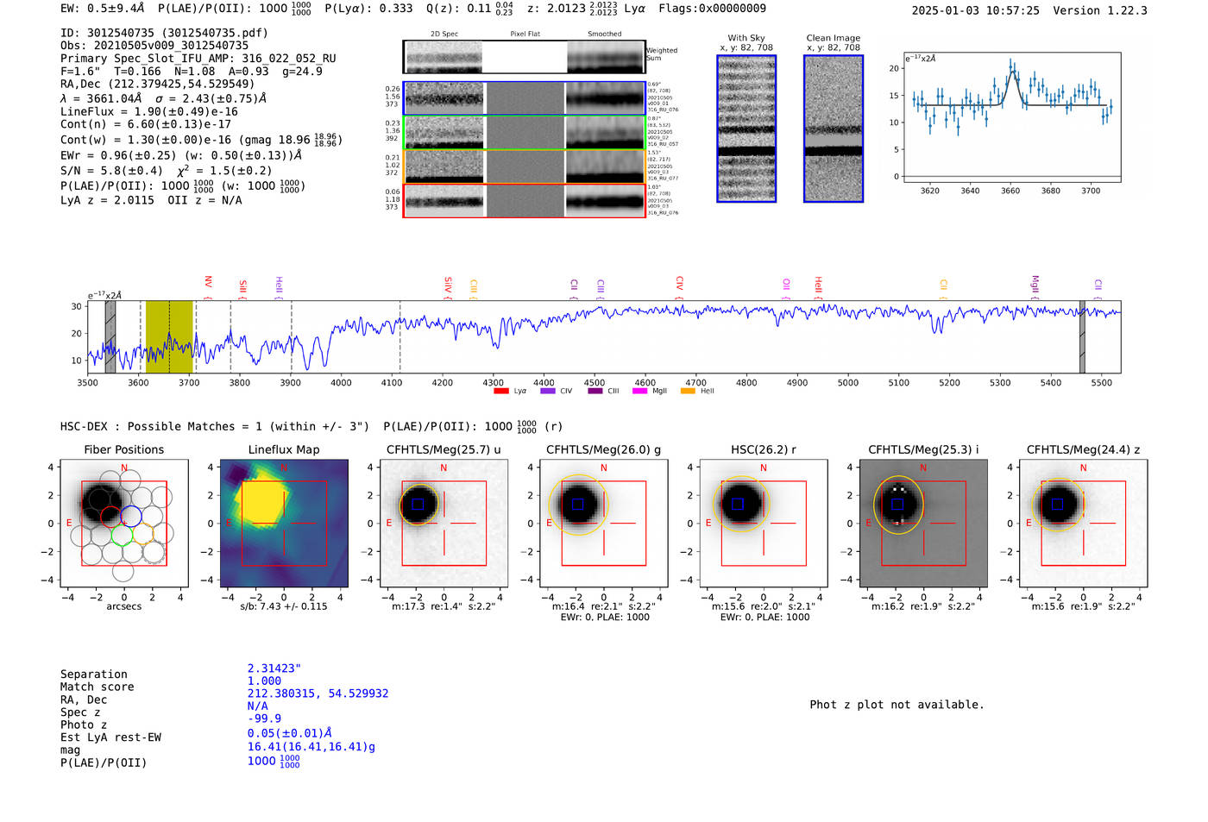The width and height of the screenshot is (1208, 822).
Task: Click the Version 1.22.3 label
Action: [x=1100, y=10]
